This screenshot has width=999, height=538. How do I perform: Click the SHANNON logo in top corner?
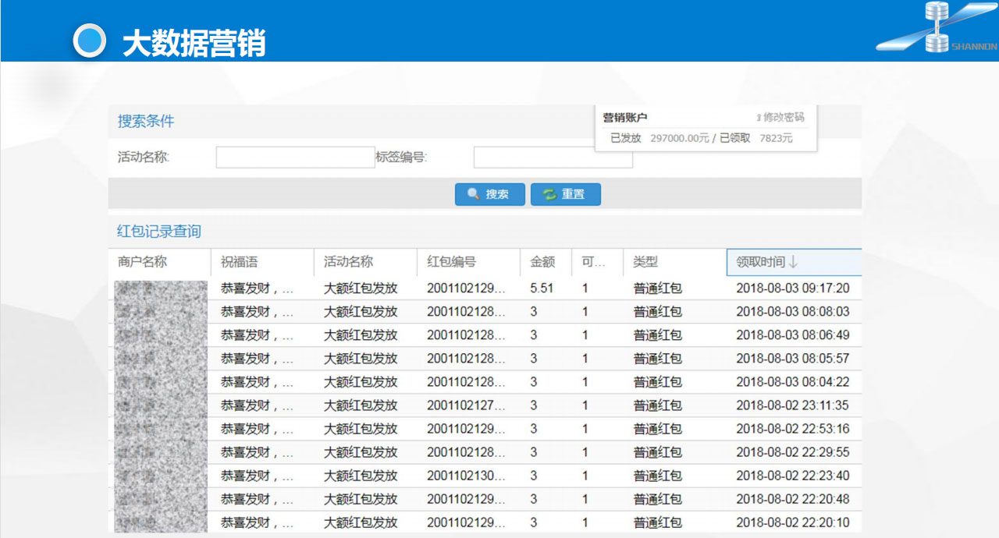click(x=937, y=30)
